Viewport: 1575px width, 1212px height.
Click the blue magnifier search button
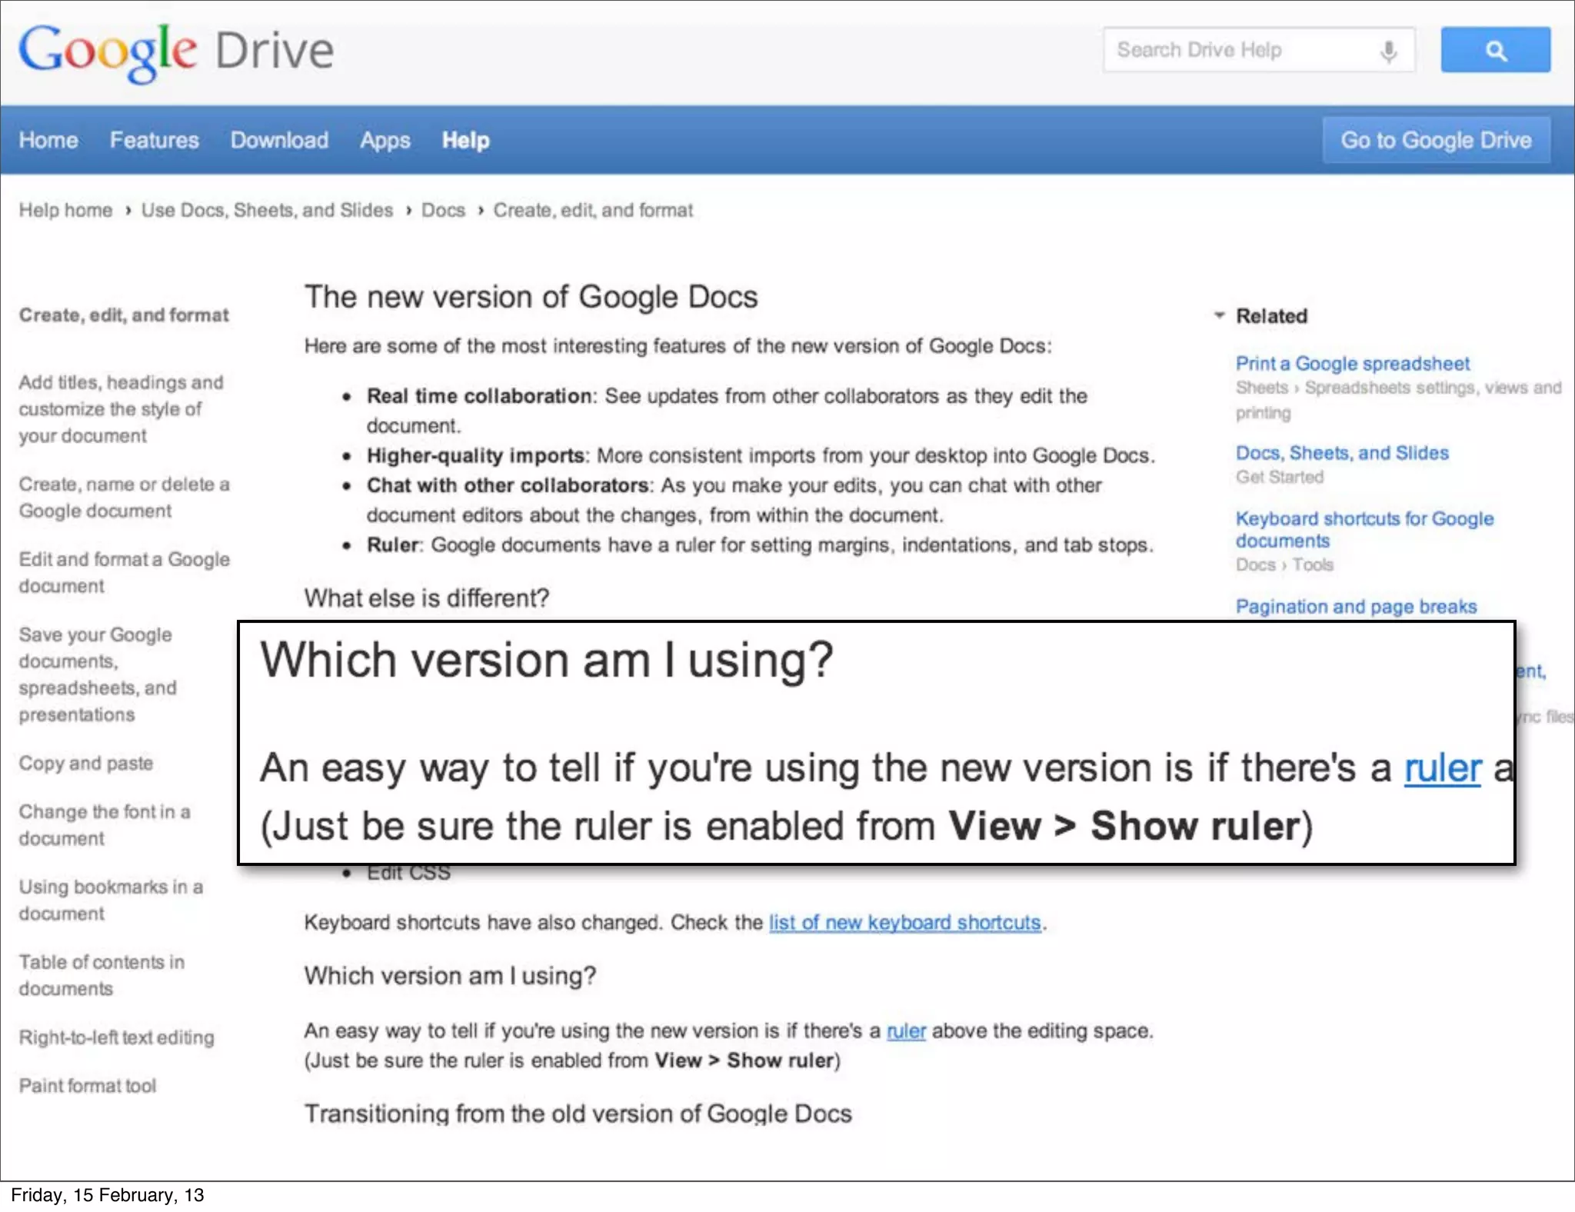coord(1495,51)
